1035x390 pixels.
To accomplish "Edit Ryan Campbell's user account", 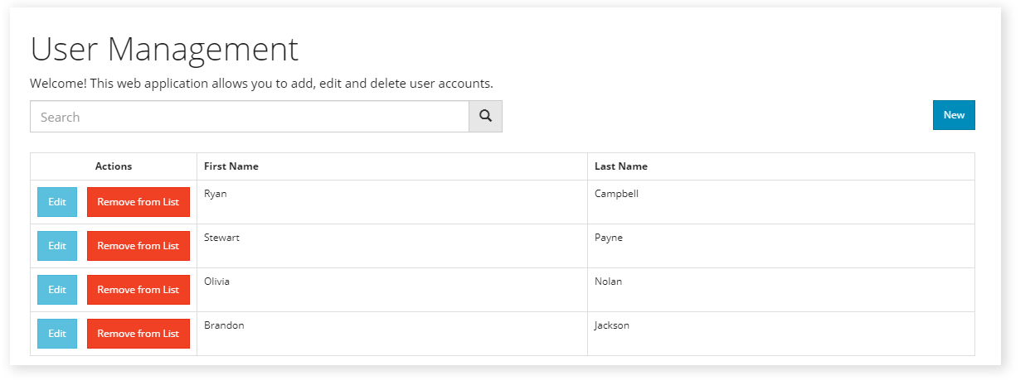I will pyautogui.click(x=57, y=202).
